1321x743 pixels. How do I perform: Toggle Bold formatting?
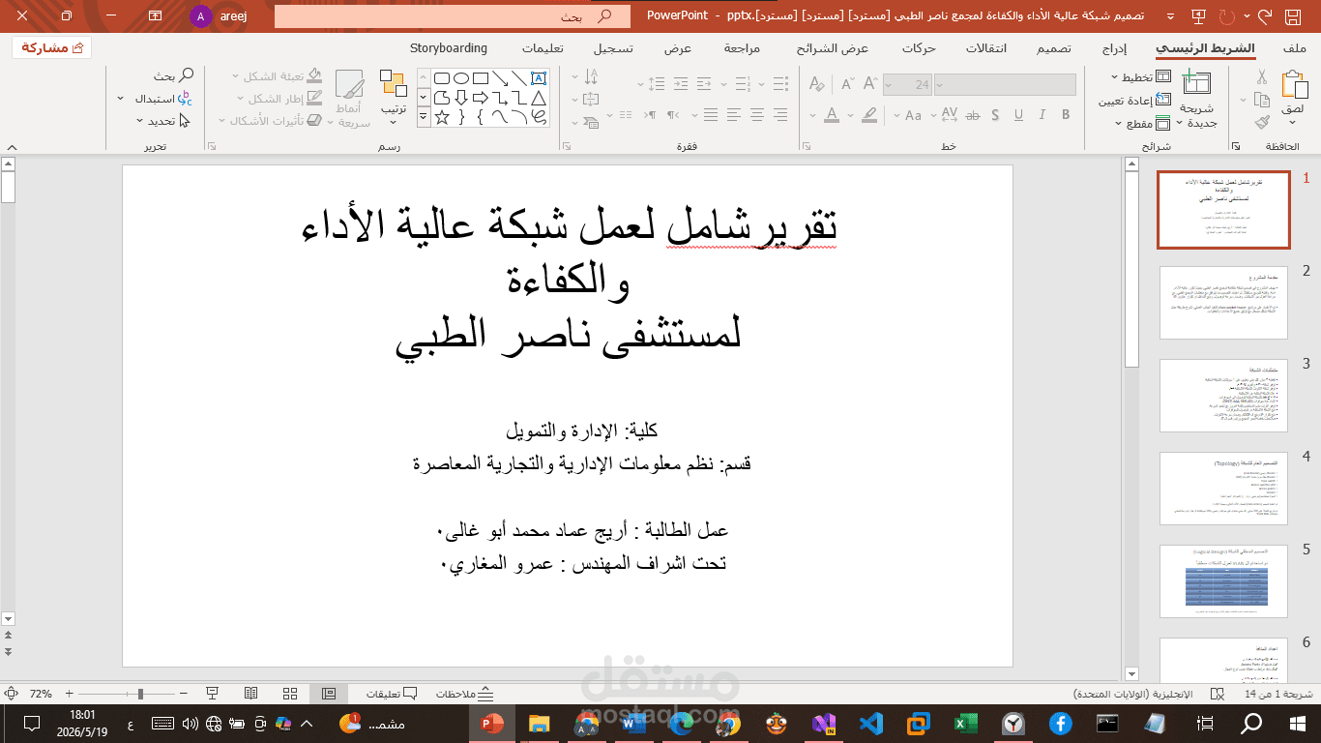[1066, 115]
